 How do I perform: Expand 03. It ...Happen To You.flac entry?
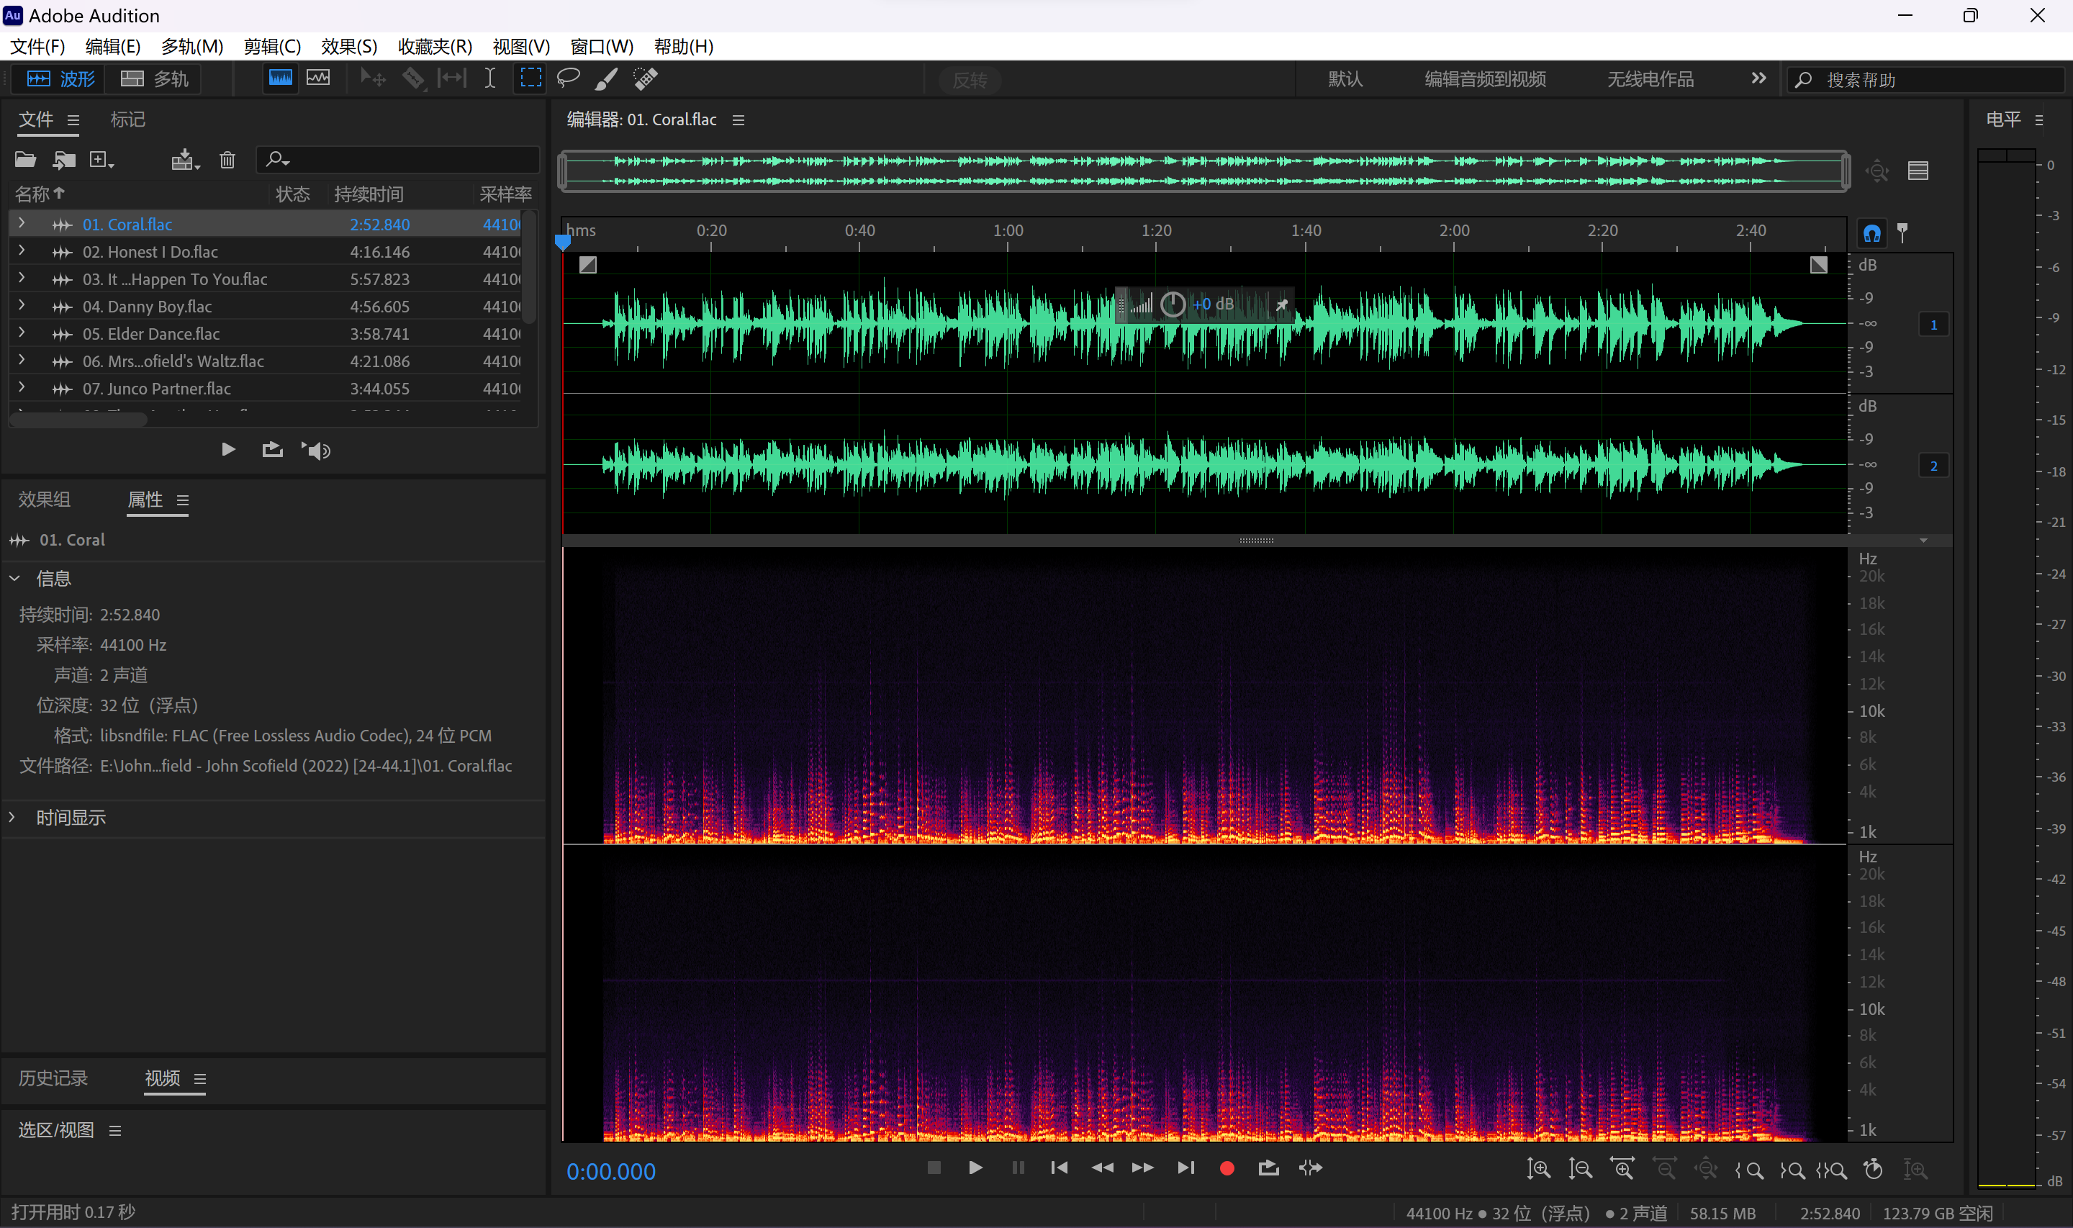[x=22, y=278]
